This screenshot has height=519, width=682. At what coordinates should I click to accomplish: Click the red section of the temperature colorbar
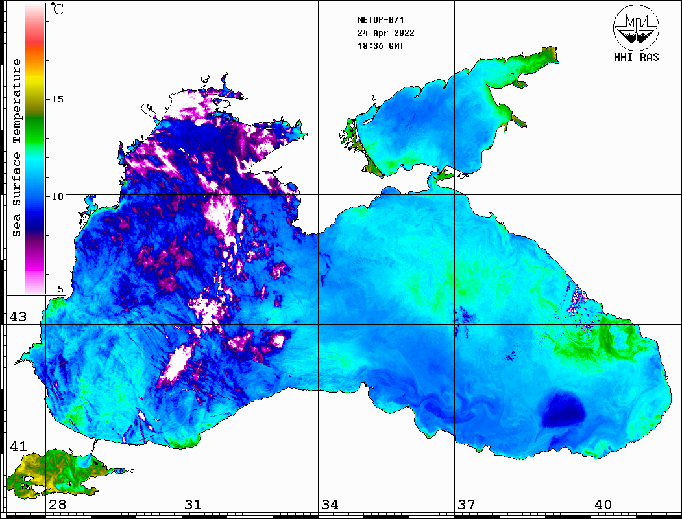click(x=35, y=39)
